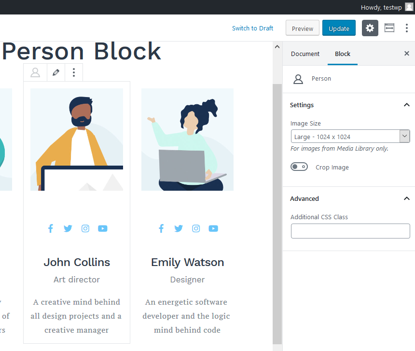
Task: Click the Switch to Draft link
Action: click(x=252, y=28)
